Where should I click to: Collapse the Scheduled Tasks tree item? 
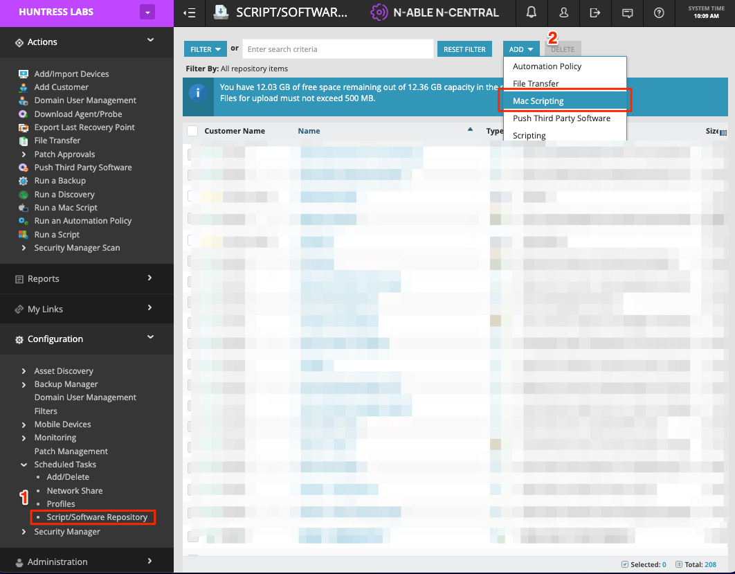point(24,465)
